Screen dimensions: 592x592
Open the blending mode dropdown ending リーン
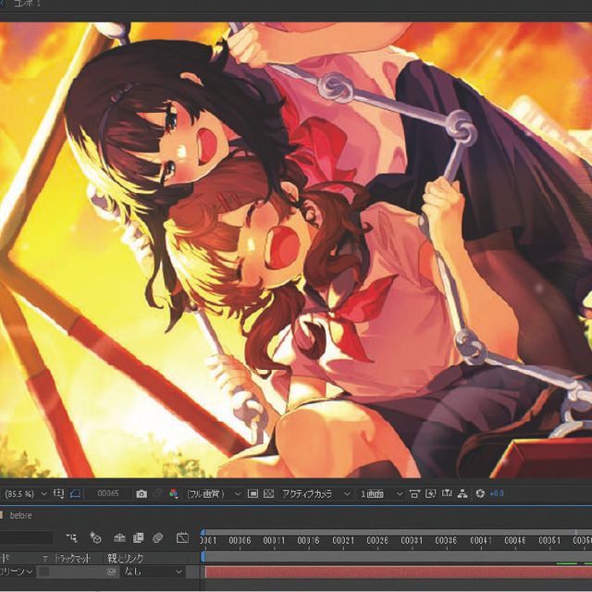click(x=17, y=572)
